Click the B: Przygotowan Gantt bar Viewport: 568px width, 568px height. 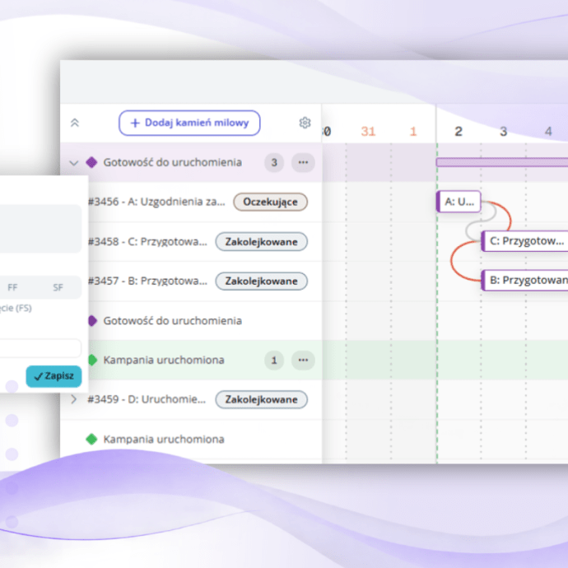coord(524,280)
